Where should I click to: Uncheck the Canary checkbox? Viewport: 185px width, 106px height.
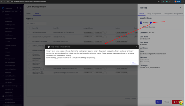tap(141, 23)
